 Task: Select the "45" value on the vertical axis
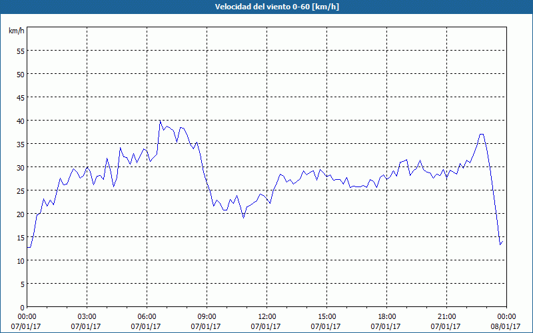tap(21, 97)
